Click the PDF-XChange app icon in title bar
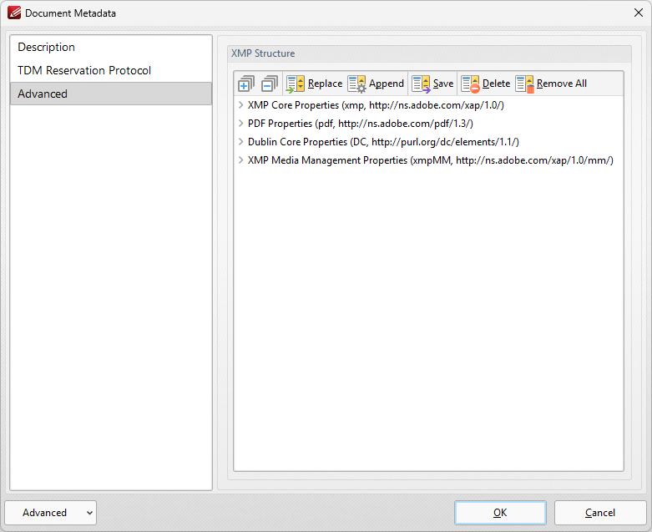 13,13
